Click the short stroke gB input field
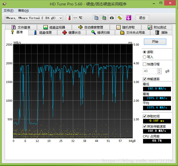This screenshot has height=166, width=178. [x=150, y=71]
